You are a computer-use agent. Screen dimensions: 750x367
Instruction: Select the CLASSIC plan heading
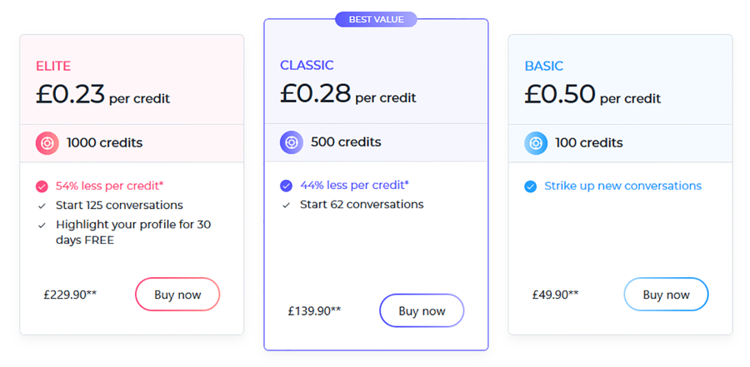click(x=307, y=65)
